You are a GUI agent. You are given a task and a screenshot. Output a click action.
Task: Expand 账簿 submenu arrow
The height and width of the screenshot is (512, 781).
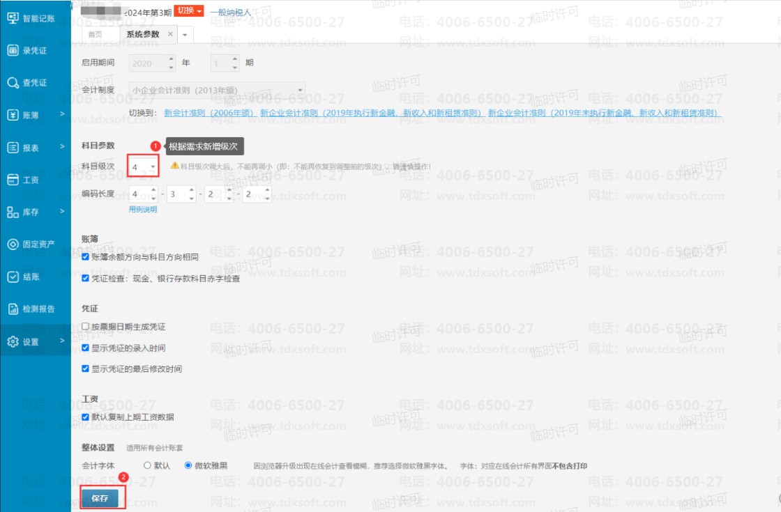62,114
